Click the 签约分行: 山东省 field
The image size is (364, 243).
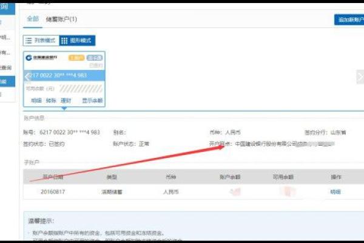(325, 132)
